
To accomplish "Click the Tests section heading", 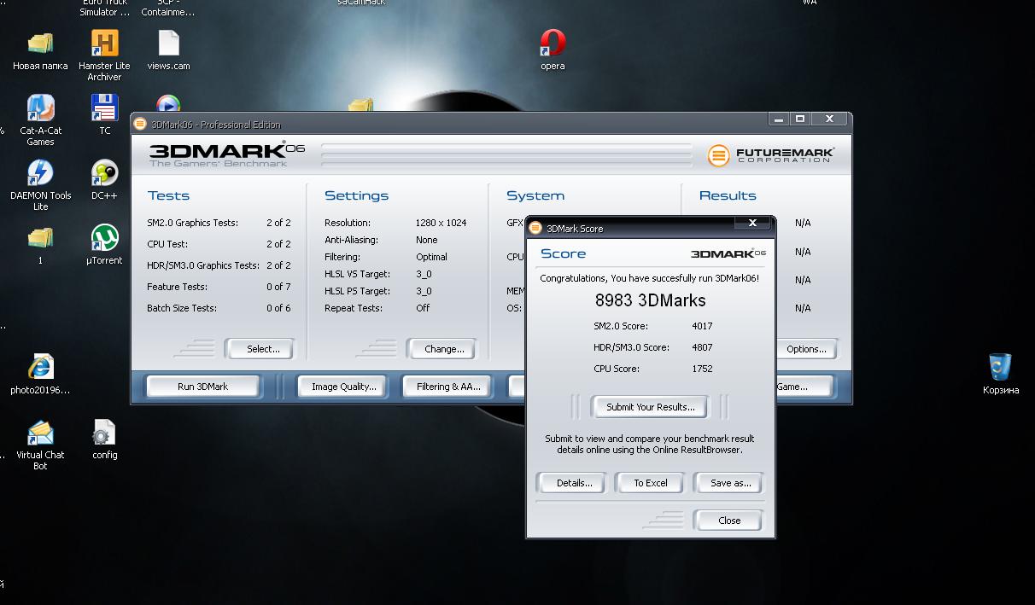I will coord(168,195).
